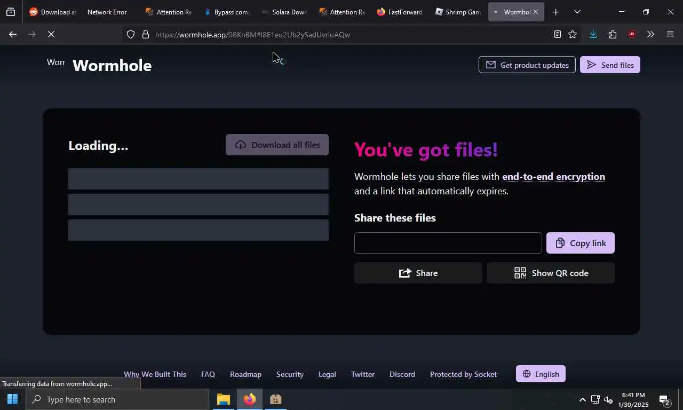Screen dimensions: 683x410
Task: Click Get product updates button
Action: [527, 65]
